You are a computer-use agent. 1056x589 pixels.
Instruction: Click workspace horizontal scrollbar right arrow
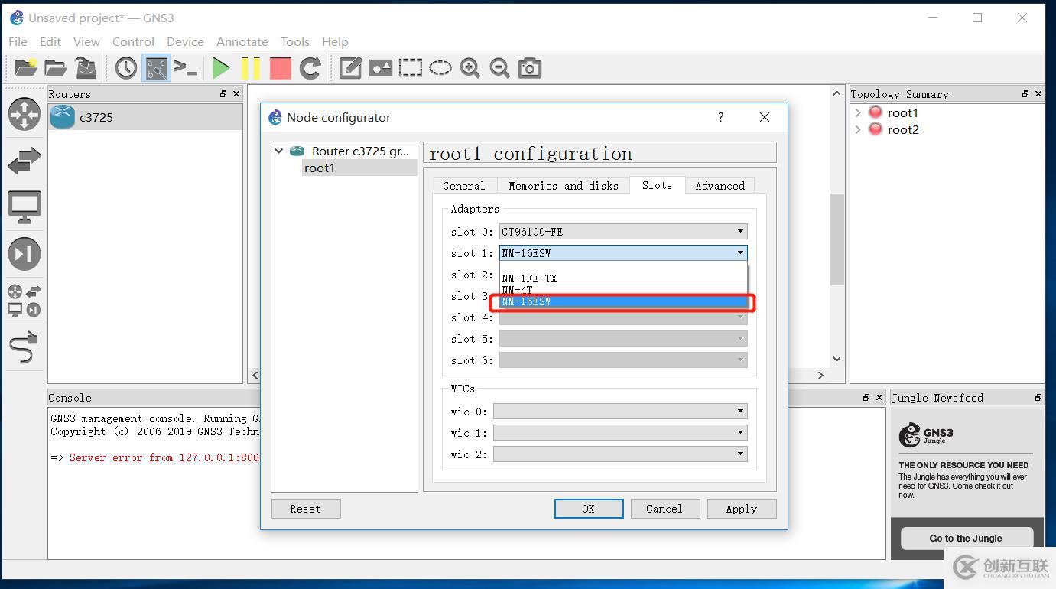[820, 375]
